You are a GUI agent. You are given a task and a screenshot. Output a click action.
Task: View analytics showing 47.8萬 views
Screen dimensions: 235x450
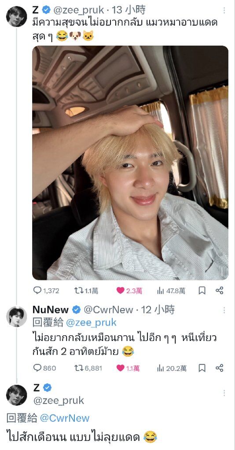tap(160, 291)
